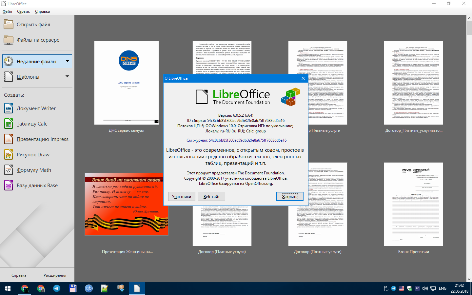
Task: Open the Договор_Платные_услугиавто... thumbnail
Action: 413,83
